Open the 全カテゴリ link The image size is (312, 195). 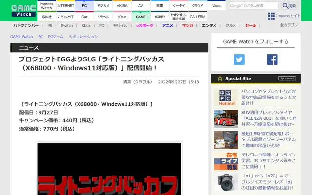coord(289,25)
